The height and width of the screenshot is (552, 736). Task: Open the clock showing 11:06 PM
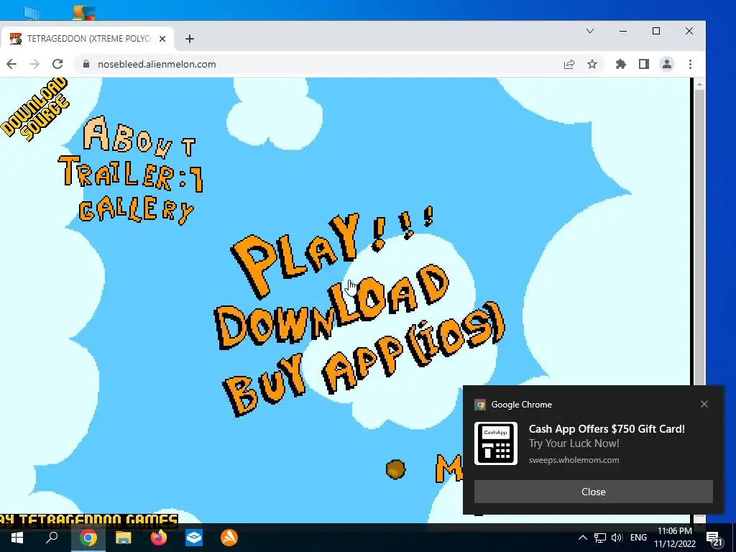674,538
